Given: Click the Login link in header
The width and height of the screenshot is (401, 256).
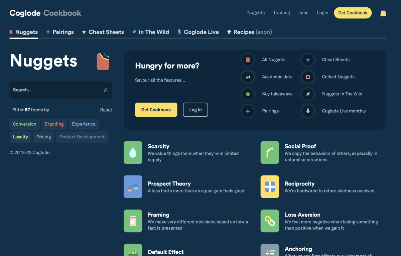Looking at the screenshot, I should (322, 13).
